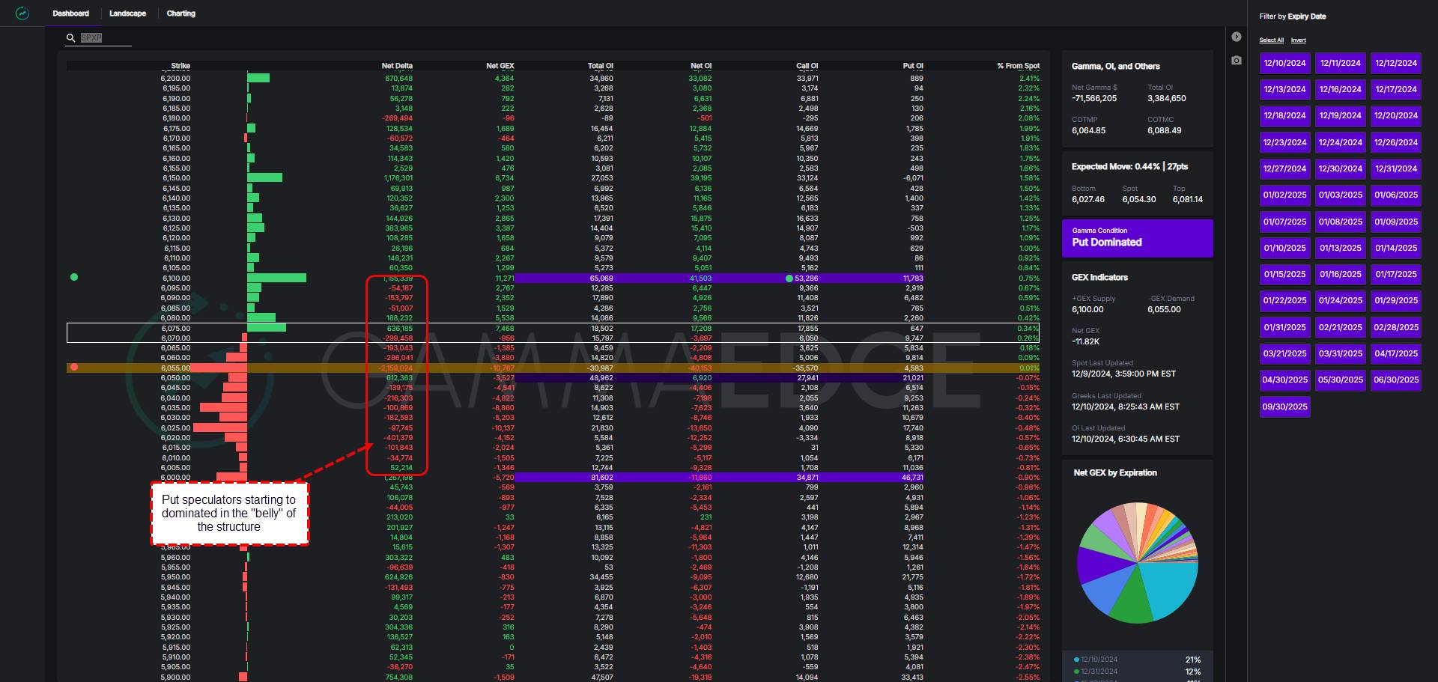
Task: Collapse the expiry filter panel with arrow icon
Action: pyautogui.click(x=1237, y=37)
